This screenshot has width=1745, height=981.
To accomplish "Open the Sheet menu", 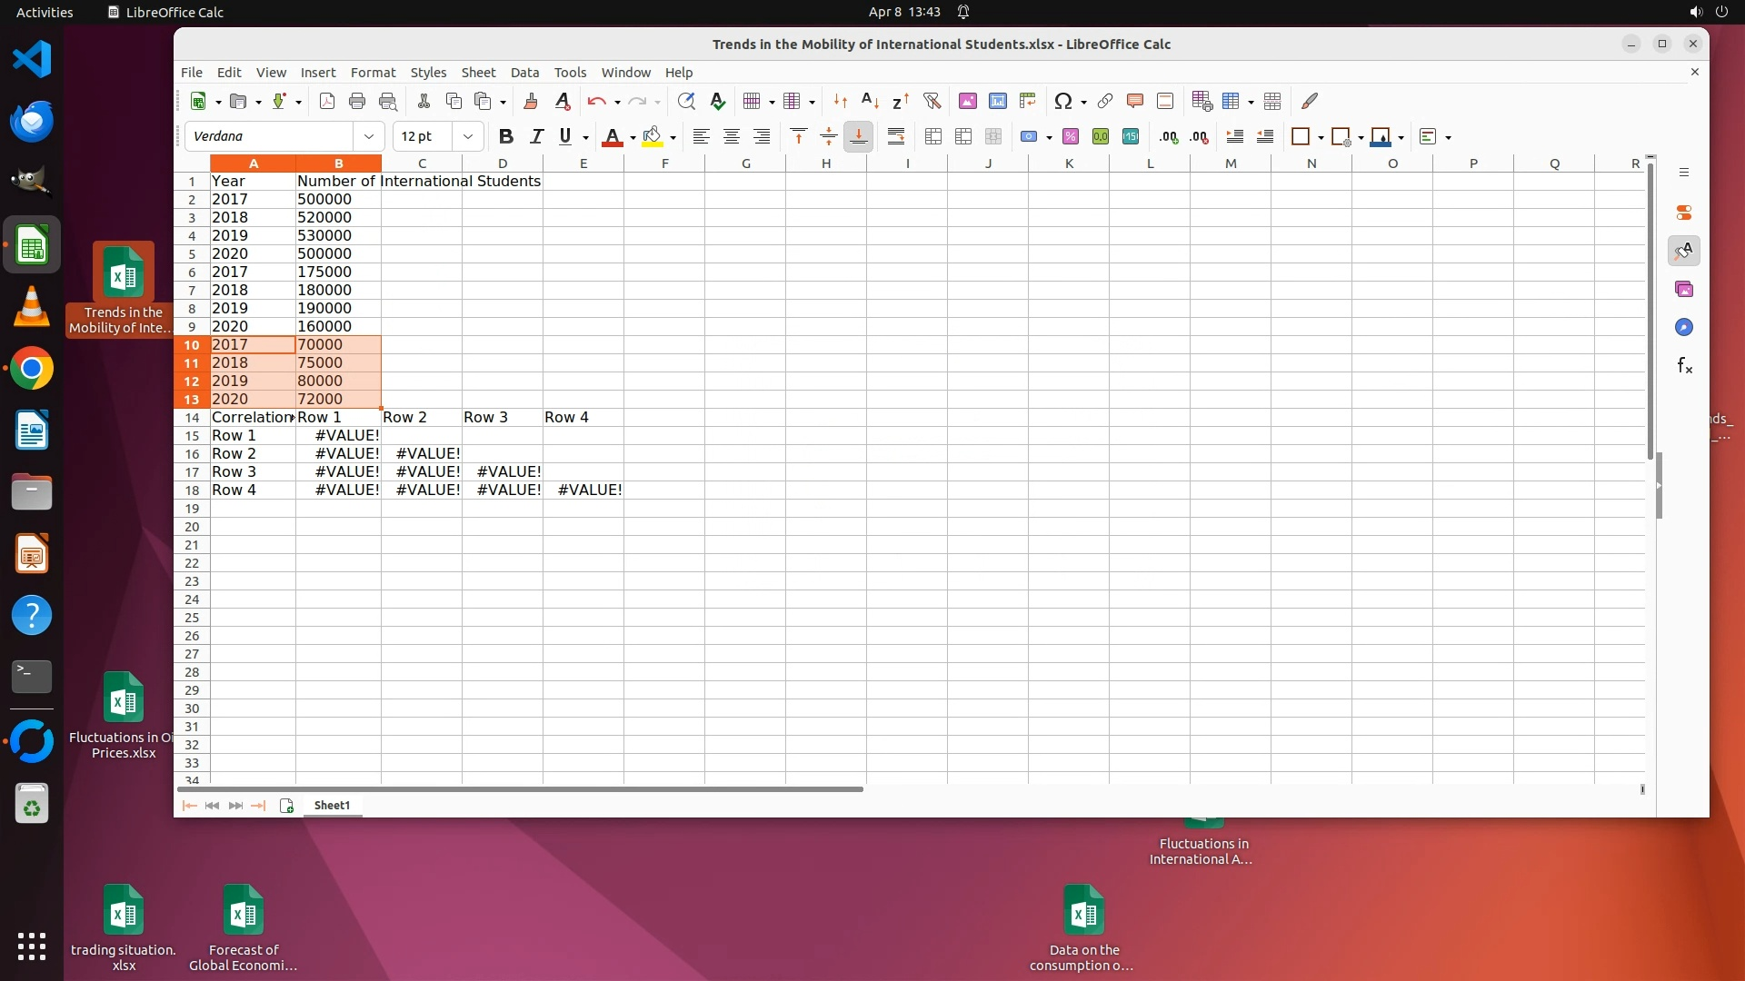I will coord(478,73).
